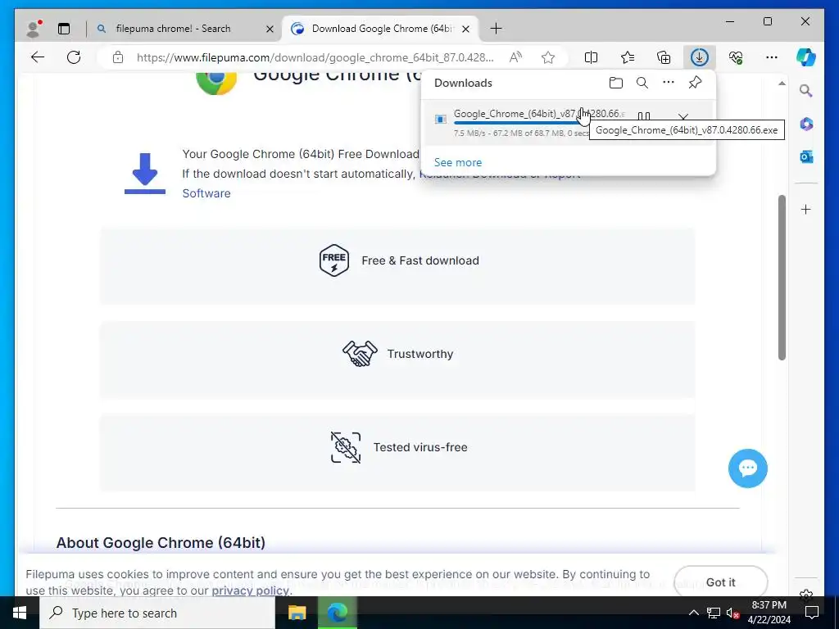Close the filepuma chrome! Search tab
This screenshot has height=629, width=839.
tap(270, 29)
